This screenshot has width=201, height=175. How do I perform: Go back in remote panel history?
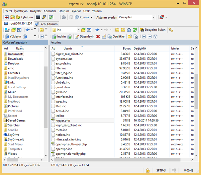point(97,30)
